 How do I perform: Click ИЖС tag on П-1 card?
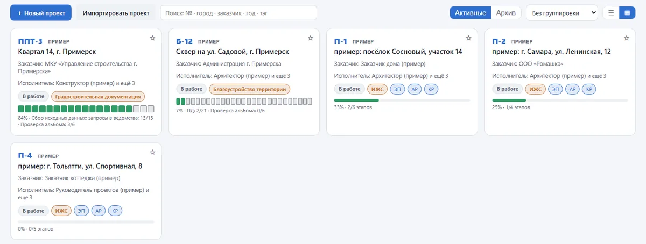click(377, 89)
